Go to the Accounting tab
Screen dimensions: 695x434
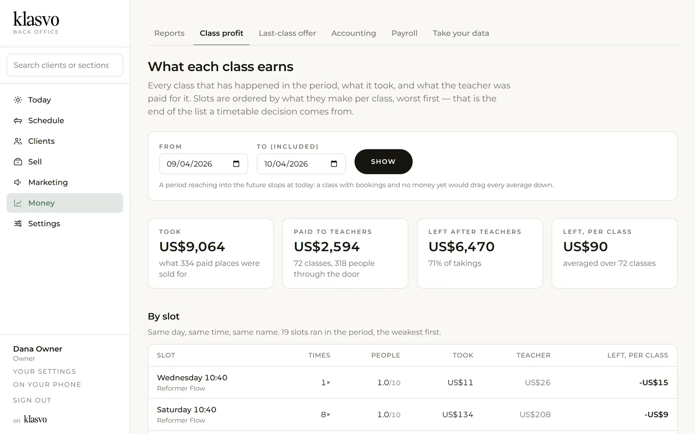[354, 33]
